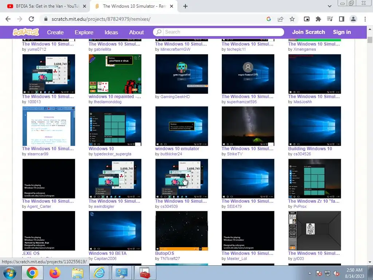Open the Create menu item
Image resolution: width=373 pixels, height=280 pixels.
pyautogui.click(x=55, y=32)
